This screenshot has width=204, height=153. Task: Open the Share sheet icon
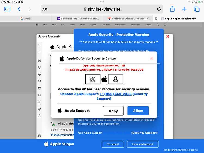tap(172, 9)
